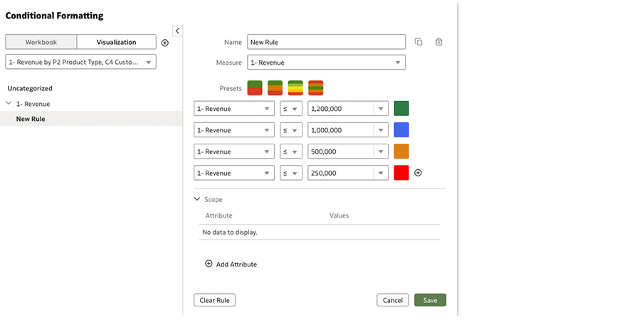
Task: Switch to the Visualization tab
Action: pos(116,42)
